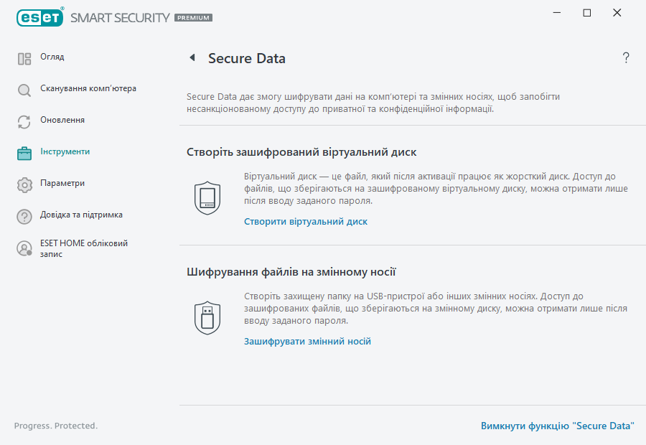
Task: Click the ESET logo
Action: (40, 17)
